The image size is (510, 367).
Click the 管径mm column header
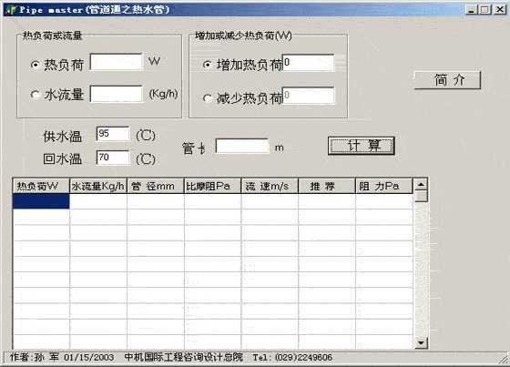tap(156, 186)
